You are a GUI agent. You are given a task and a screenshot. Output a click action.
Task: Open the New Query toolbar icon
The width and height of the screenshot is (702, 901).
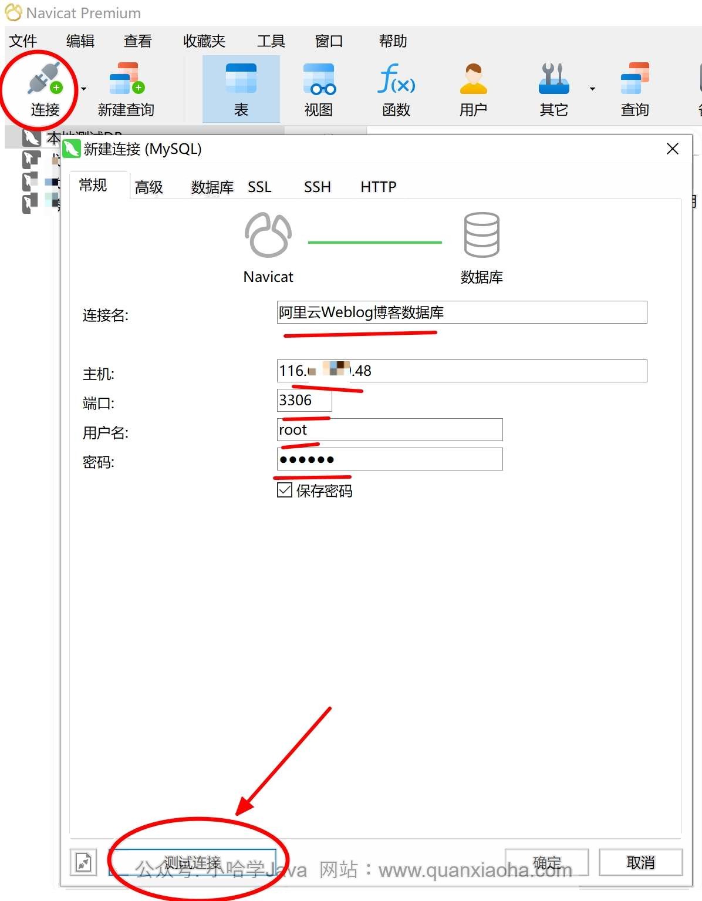click(126, 79)
